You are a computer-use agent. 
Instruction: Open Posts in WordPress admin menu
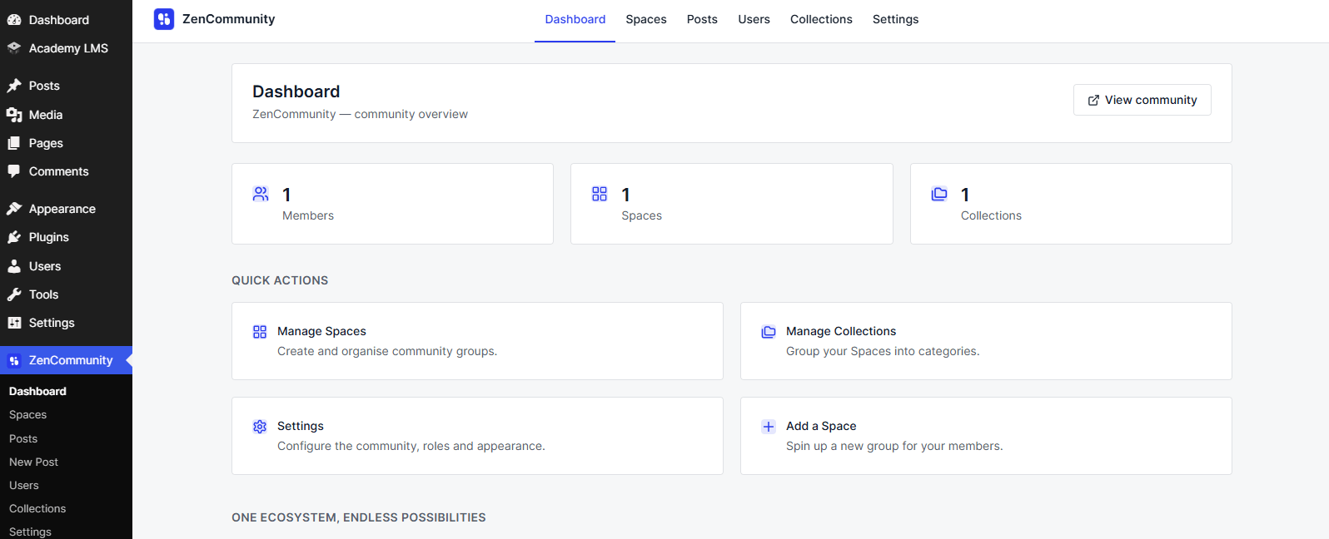66,86
